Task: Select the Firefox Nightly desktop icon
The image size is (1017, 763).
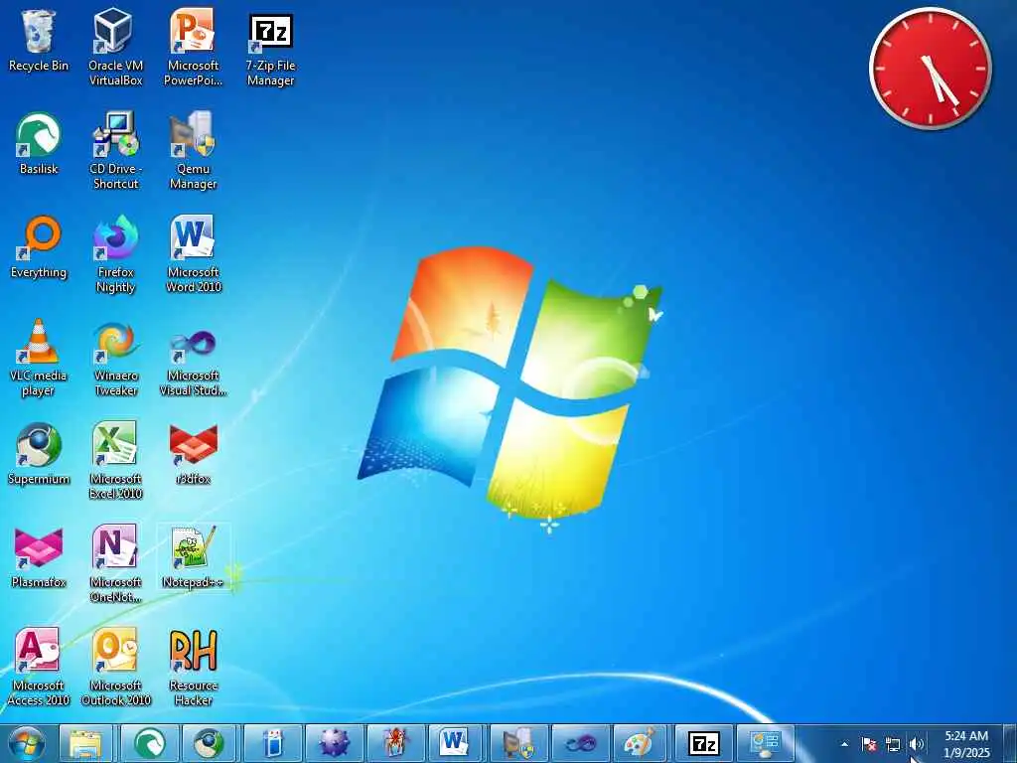Action: click(x=115, y=253)
